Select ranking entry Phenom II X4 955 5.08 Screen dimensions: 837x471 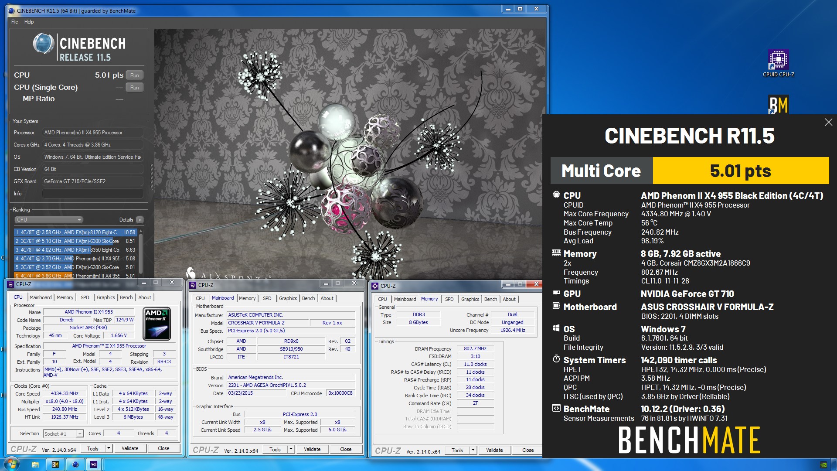pyautogui.click(x=75, y=259)
